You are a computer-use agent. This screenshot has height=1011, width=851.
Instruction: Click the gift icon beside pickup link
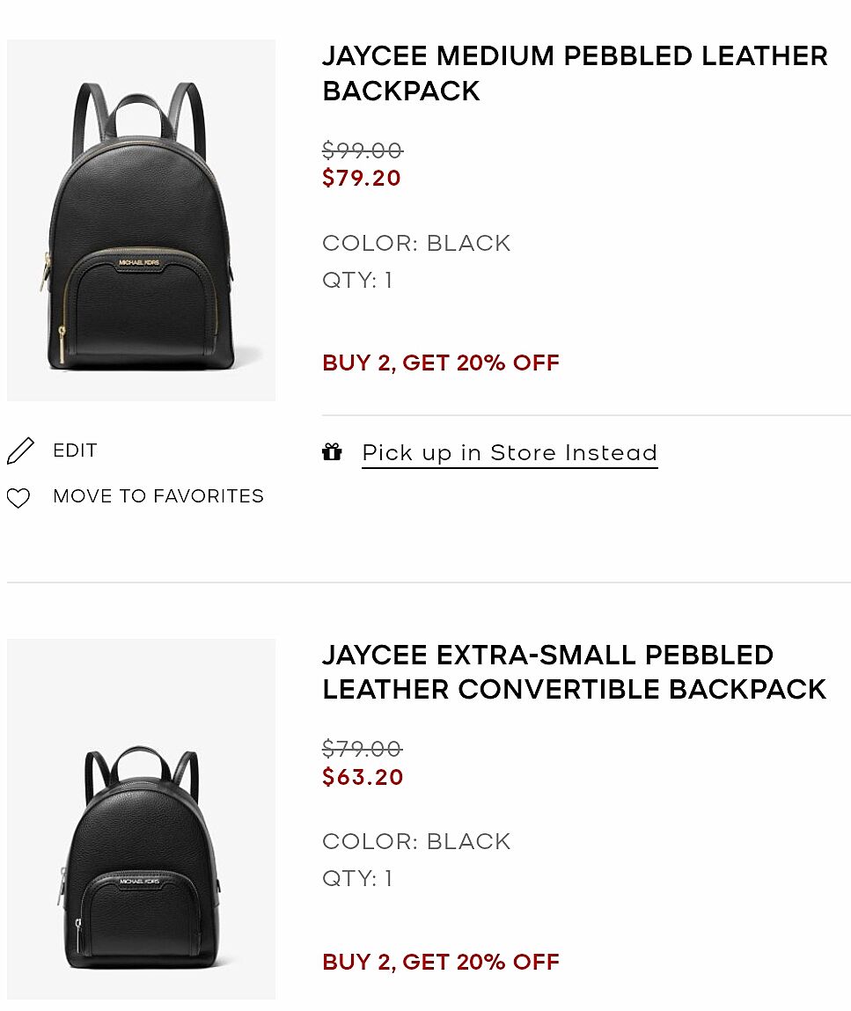click(332, 452)
